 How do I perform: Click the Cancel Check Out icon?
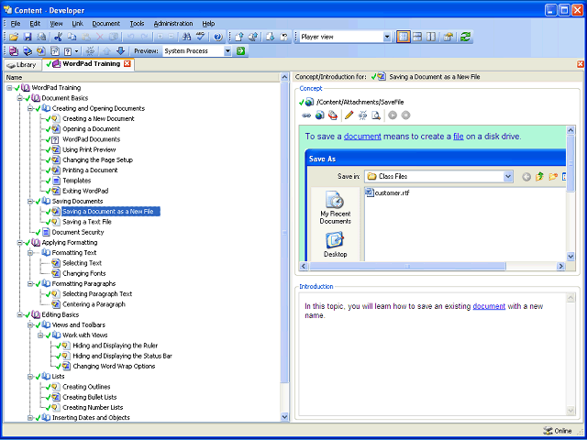coord(283,37)
